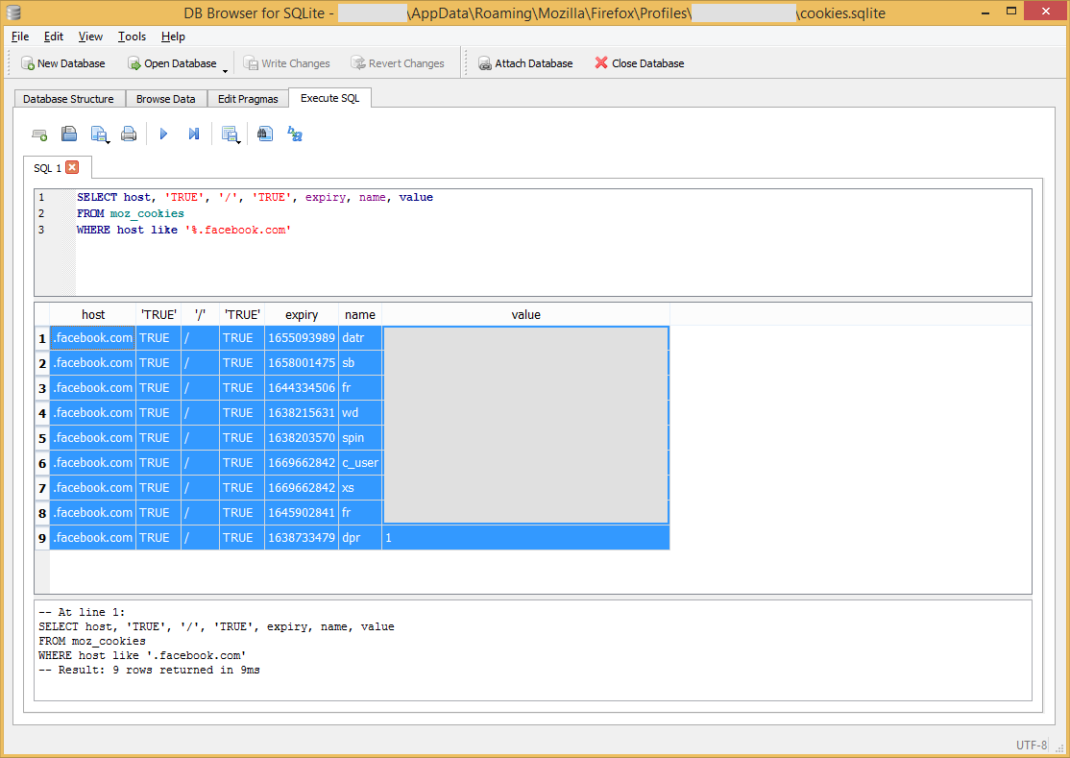The width and height of the screenshot is (1070, 758).
Task: Select cell with expiry 1644334506
Action: point(302,388)
